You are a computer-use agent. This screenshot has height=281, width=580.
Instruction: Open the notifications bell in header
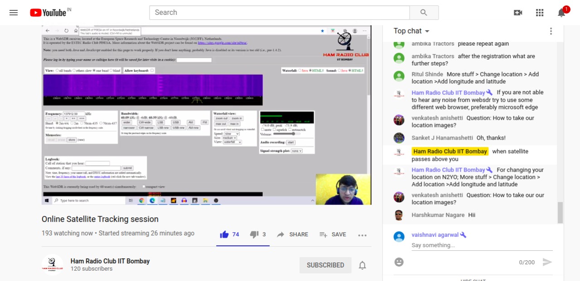561,13
